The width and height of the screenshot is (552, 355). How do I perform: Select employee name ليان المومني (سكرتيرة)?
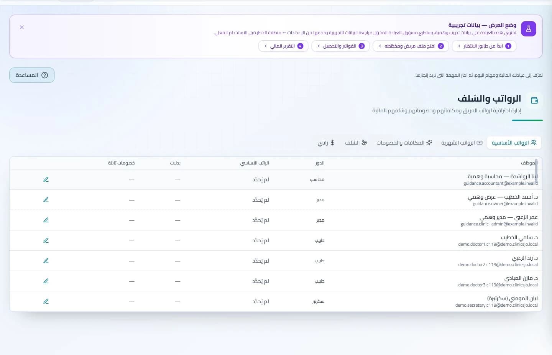(x=512, y=298)
